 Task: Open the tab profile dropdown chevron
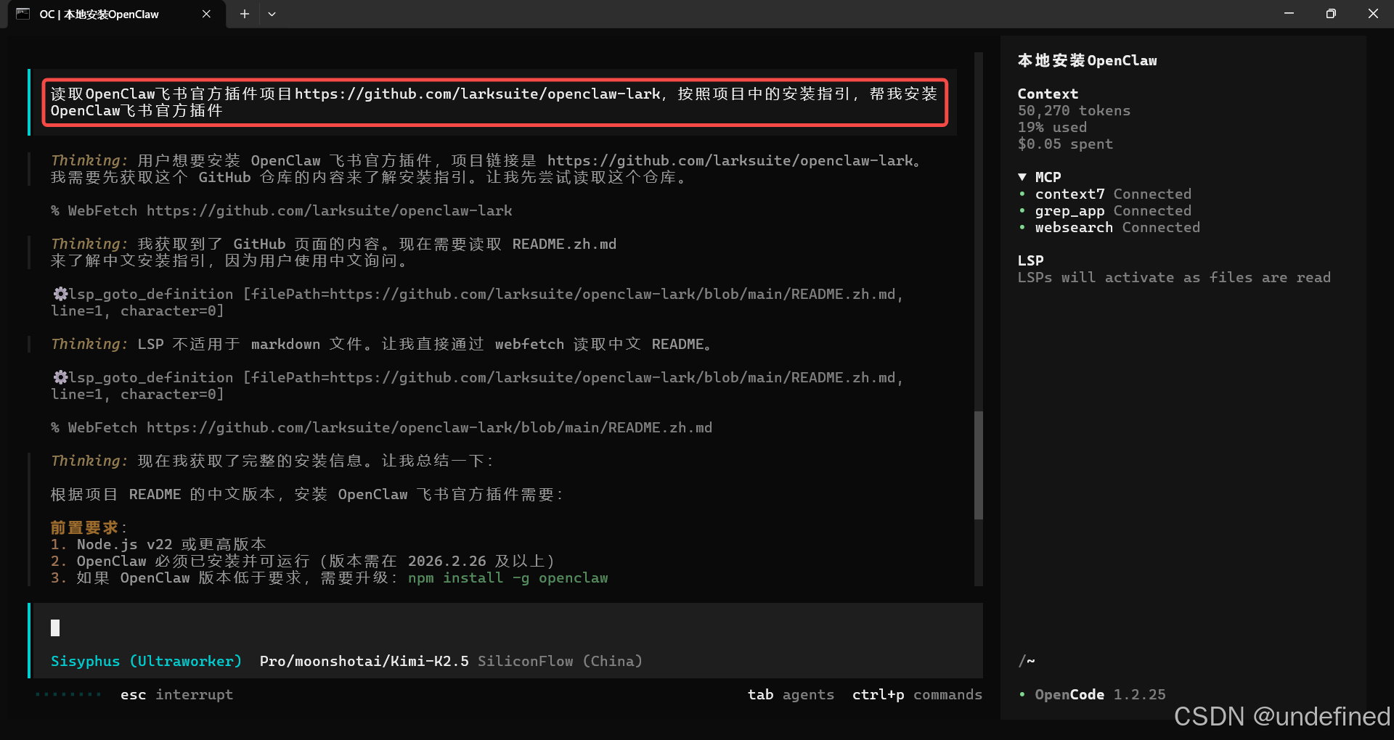[272, 14]
